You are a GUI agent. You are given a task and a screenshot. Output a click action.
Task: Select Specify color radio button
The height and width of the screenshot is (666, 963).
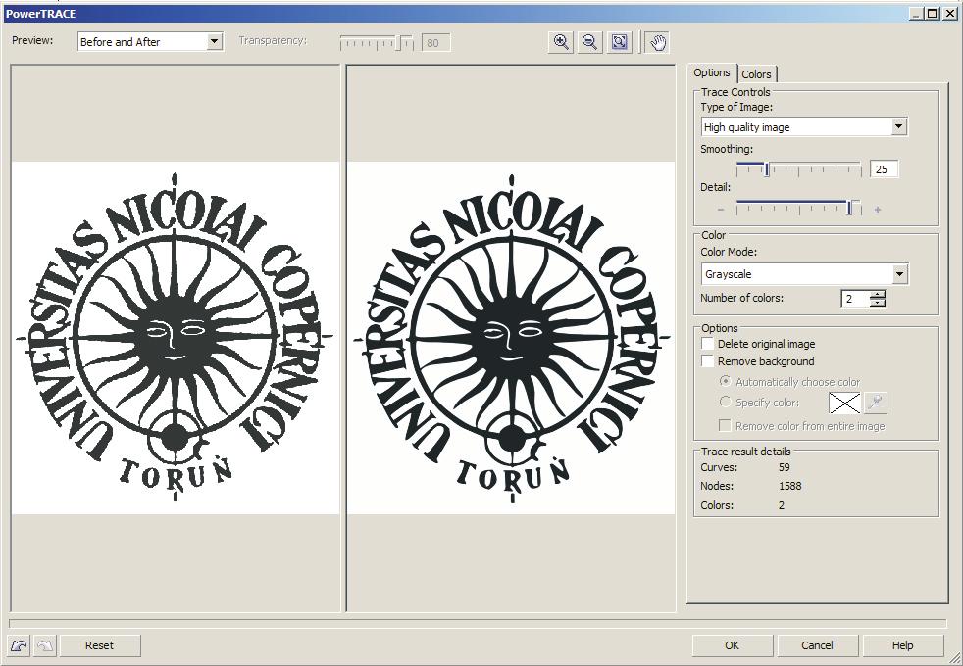[x=726, y=403]
